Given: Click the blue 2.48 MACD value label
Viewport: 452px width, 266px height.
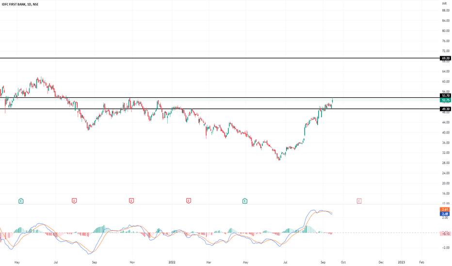Looking at the screenshot, I should [x=445, y=214].
